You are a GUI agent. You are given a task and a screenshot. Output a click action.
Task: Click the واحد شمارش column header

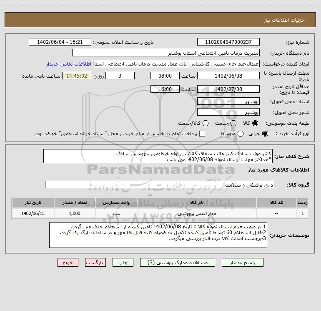[116, 203]
